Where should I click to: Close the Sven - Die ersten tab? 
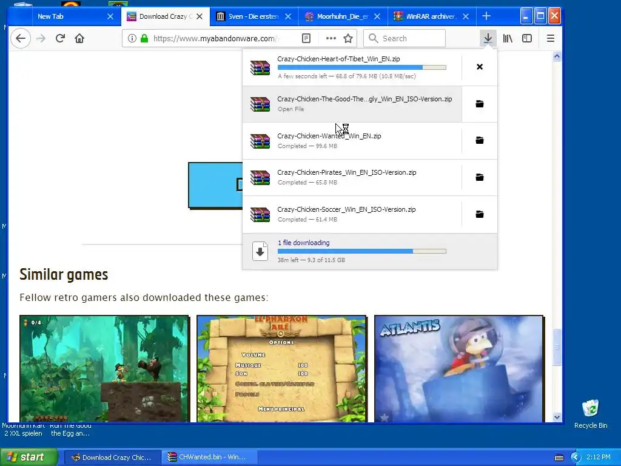point(288,16)
